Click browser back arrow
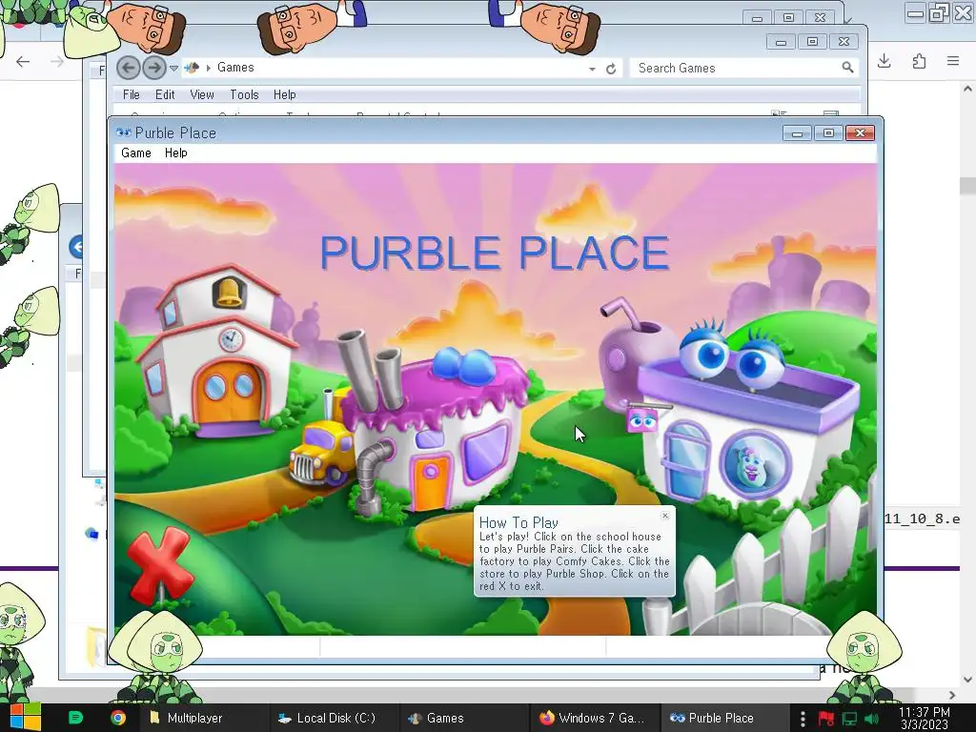Screen dimensions: 976x732 [23, 61]
